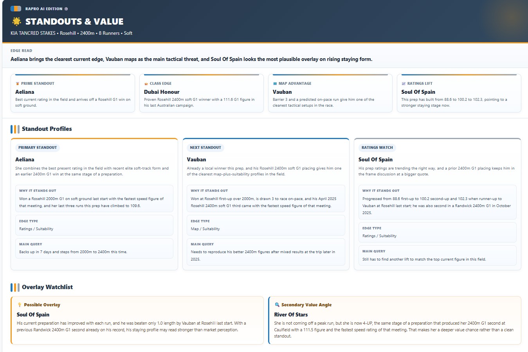The image size is (528, 352).
Task: Open Aeliana name in the primary standout profile
Action: 25,159
